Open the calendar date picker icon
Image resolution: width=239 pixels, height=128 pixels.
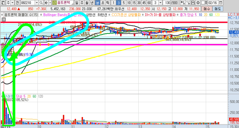point(220,3)
